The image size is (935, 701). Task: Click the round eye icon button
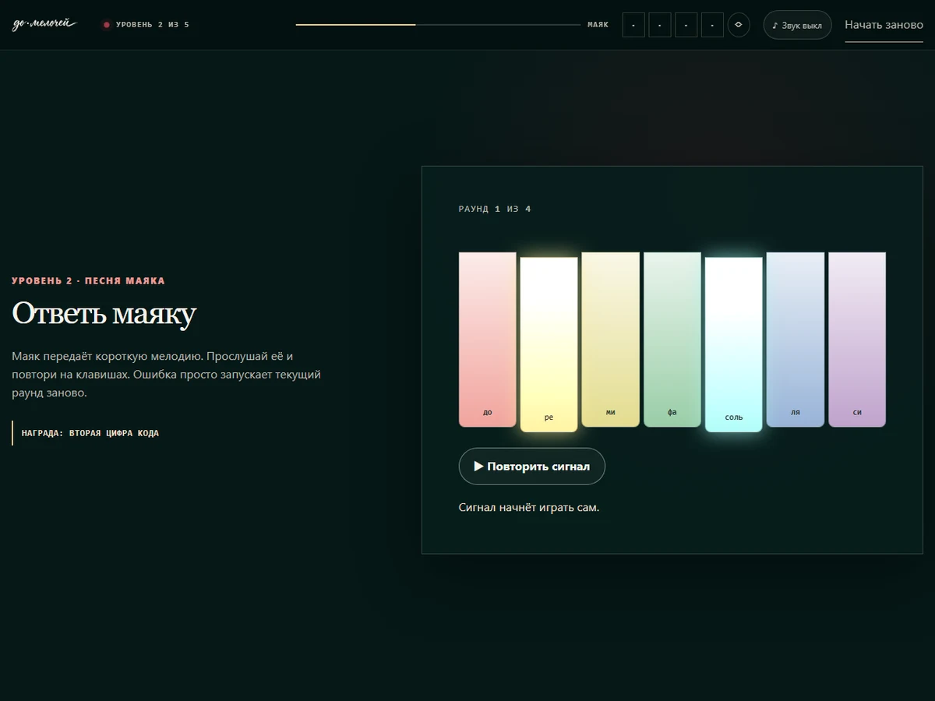[739, 25]
